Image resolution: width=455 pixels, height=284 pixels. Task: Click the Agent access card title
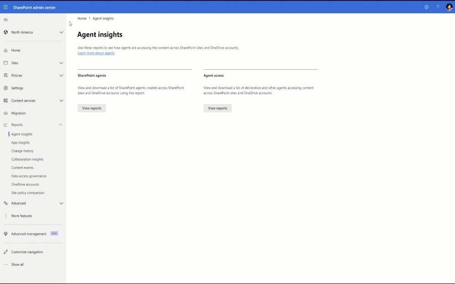point(213,76)
